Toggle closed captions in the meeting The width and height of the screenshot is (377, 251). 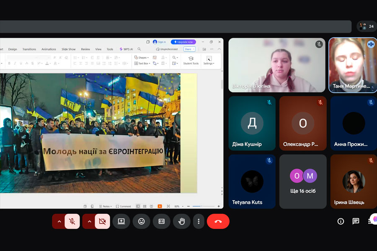tap(161, 221)
